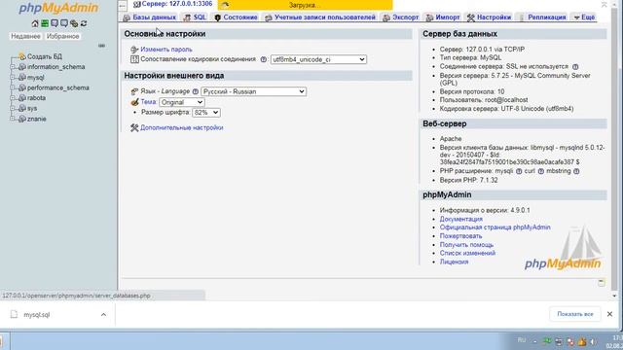
Task: Click the green empty session icon
Action: [45, 23]
